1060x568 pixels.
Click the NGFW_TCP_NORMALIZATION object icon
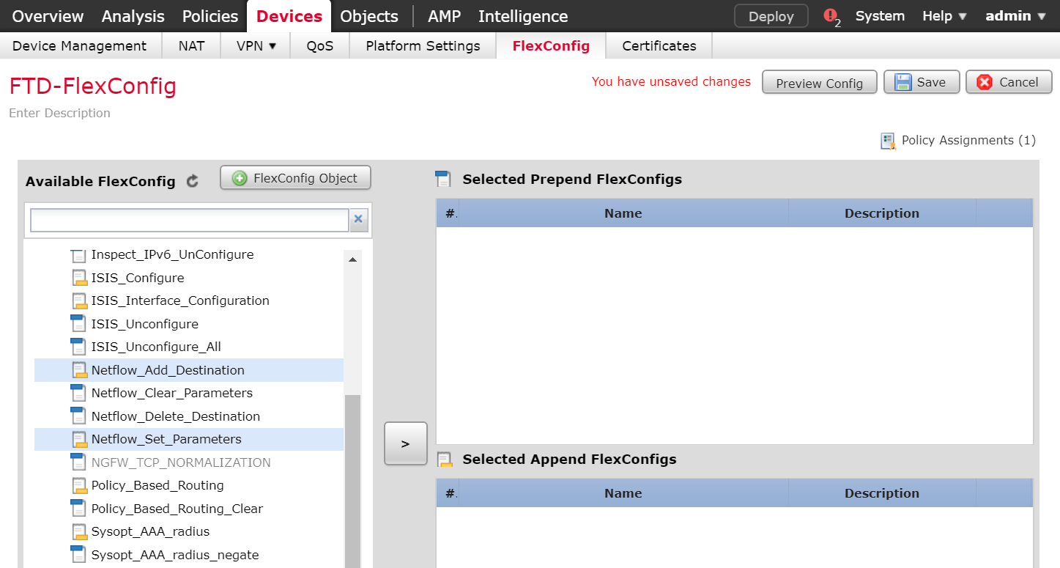[78, 462]
